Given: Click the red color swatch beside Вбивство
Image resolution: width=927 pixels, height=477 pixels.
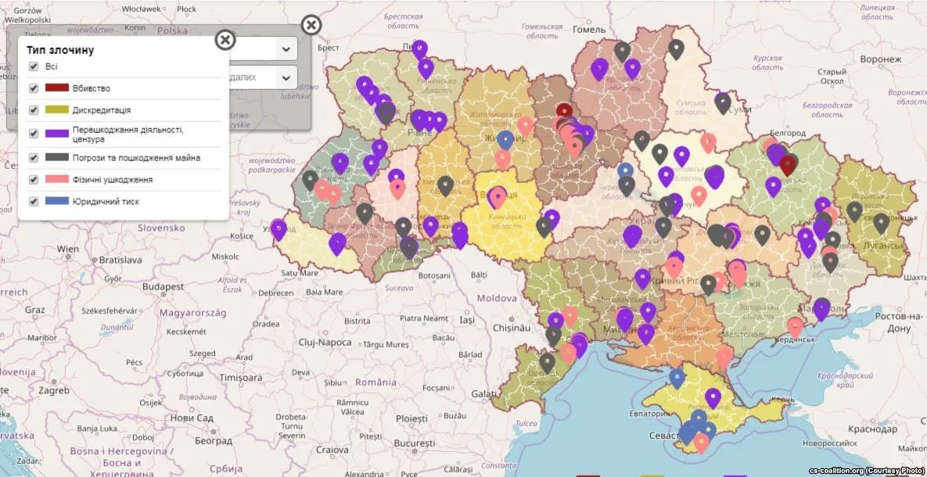Looking at the screenshot, I should point(54,88).
